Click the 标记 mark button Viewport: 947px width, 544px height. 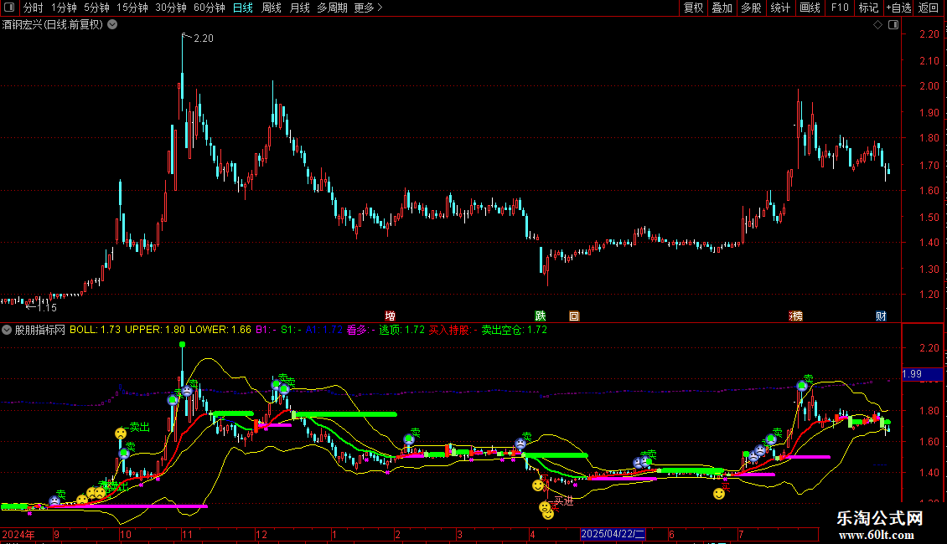(x=868, y=8)
